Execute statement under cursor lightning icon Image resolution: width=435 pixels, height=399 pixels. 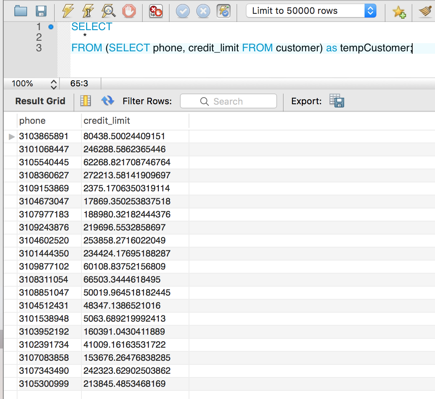[x=88, y=11]
